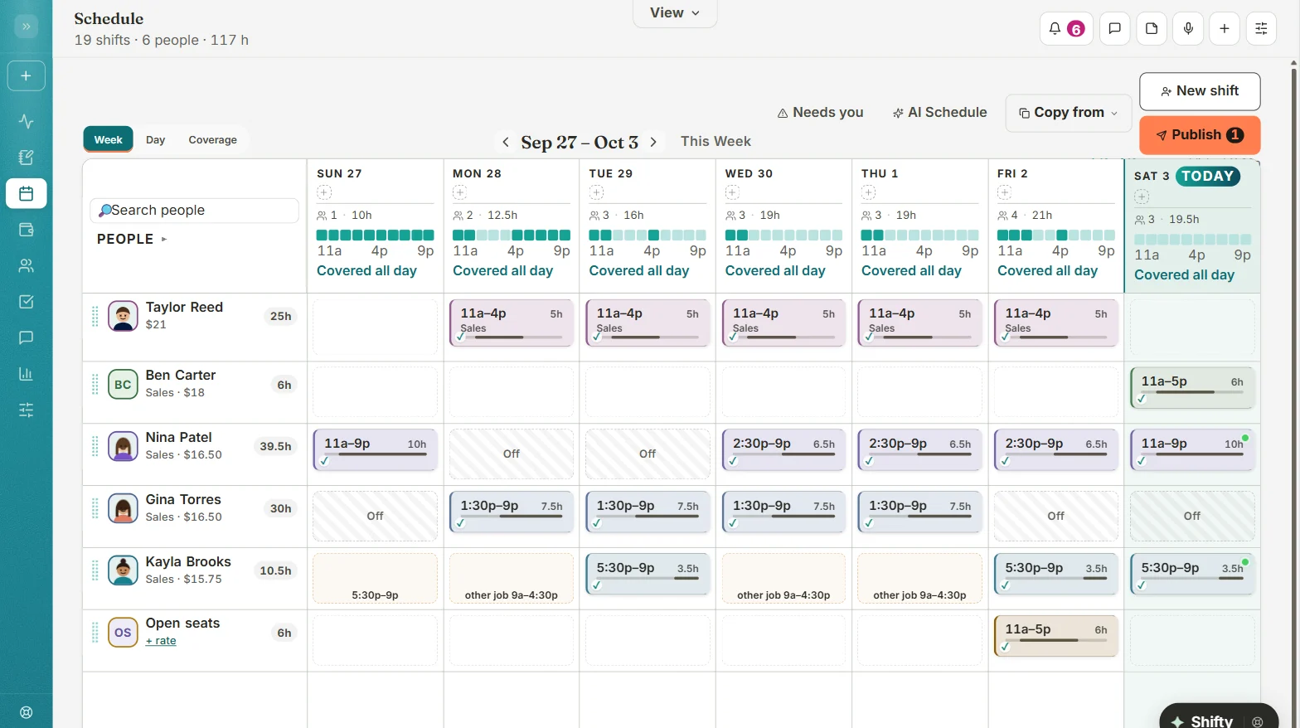Open the calendar schedule sidebar icon
Image resolution: width=1300 pixels, height=728 pixels.
tap(26, 193)
